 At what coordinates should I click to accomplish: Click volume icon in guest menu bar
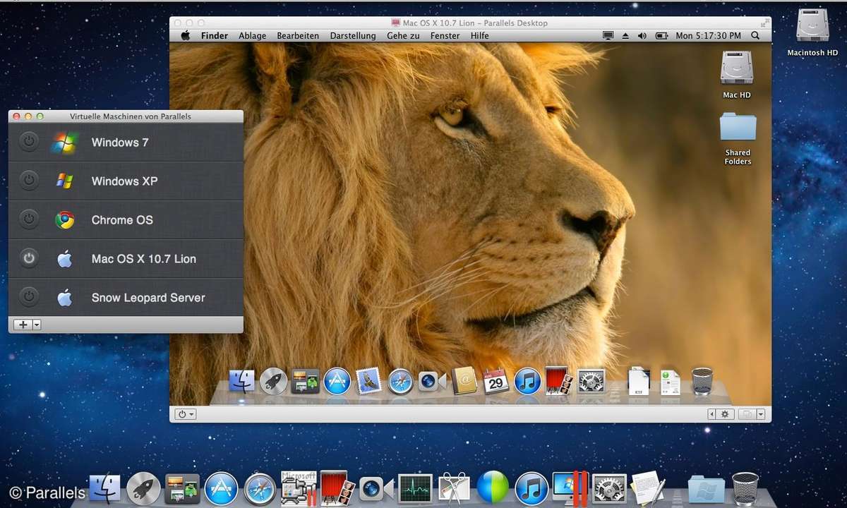[x=642, y=35]
